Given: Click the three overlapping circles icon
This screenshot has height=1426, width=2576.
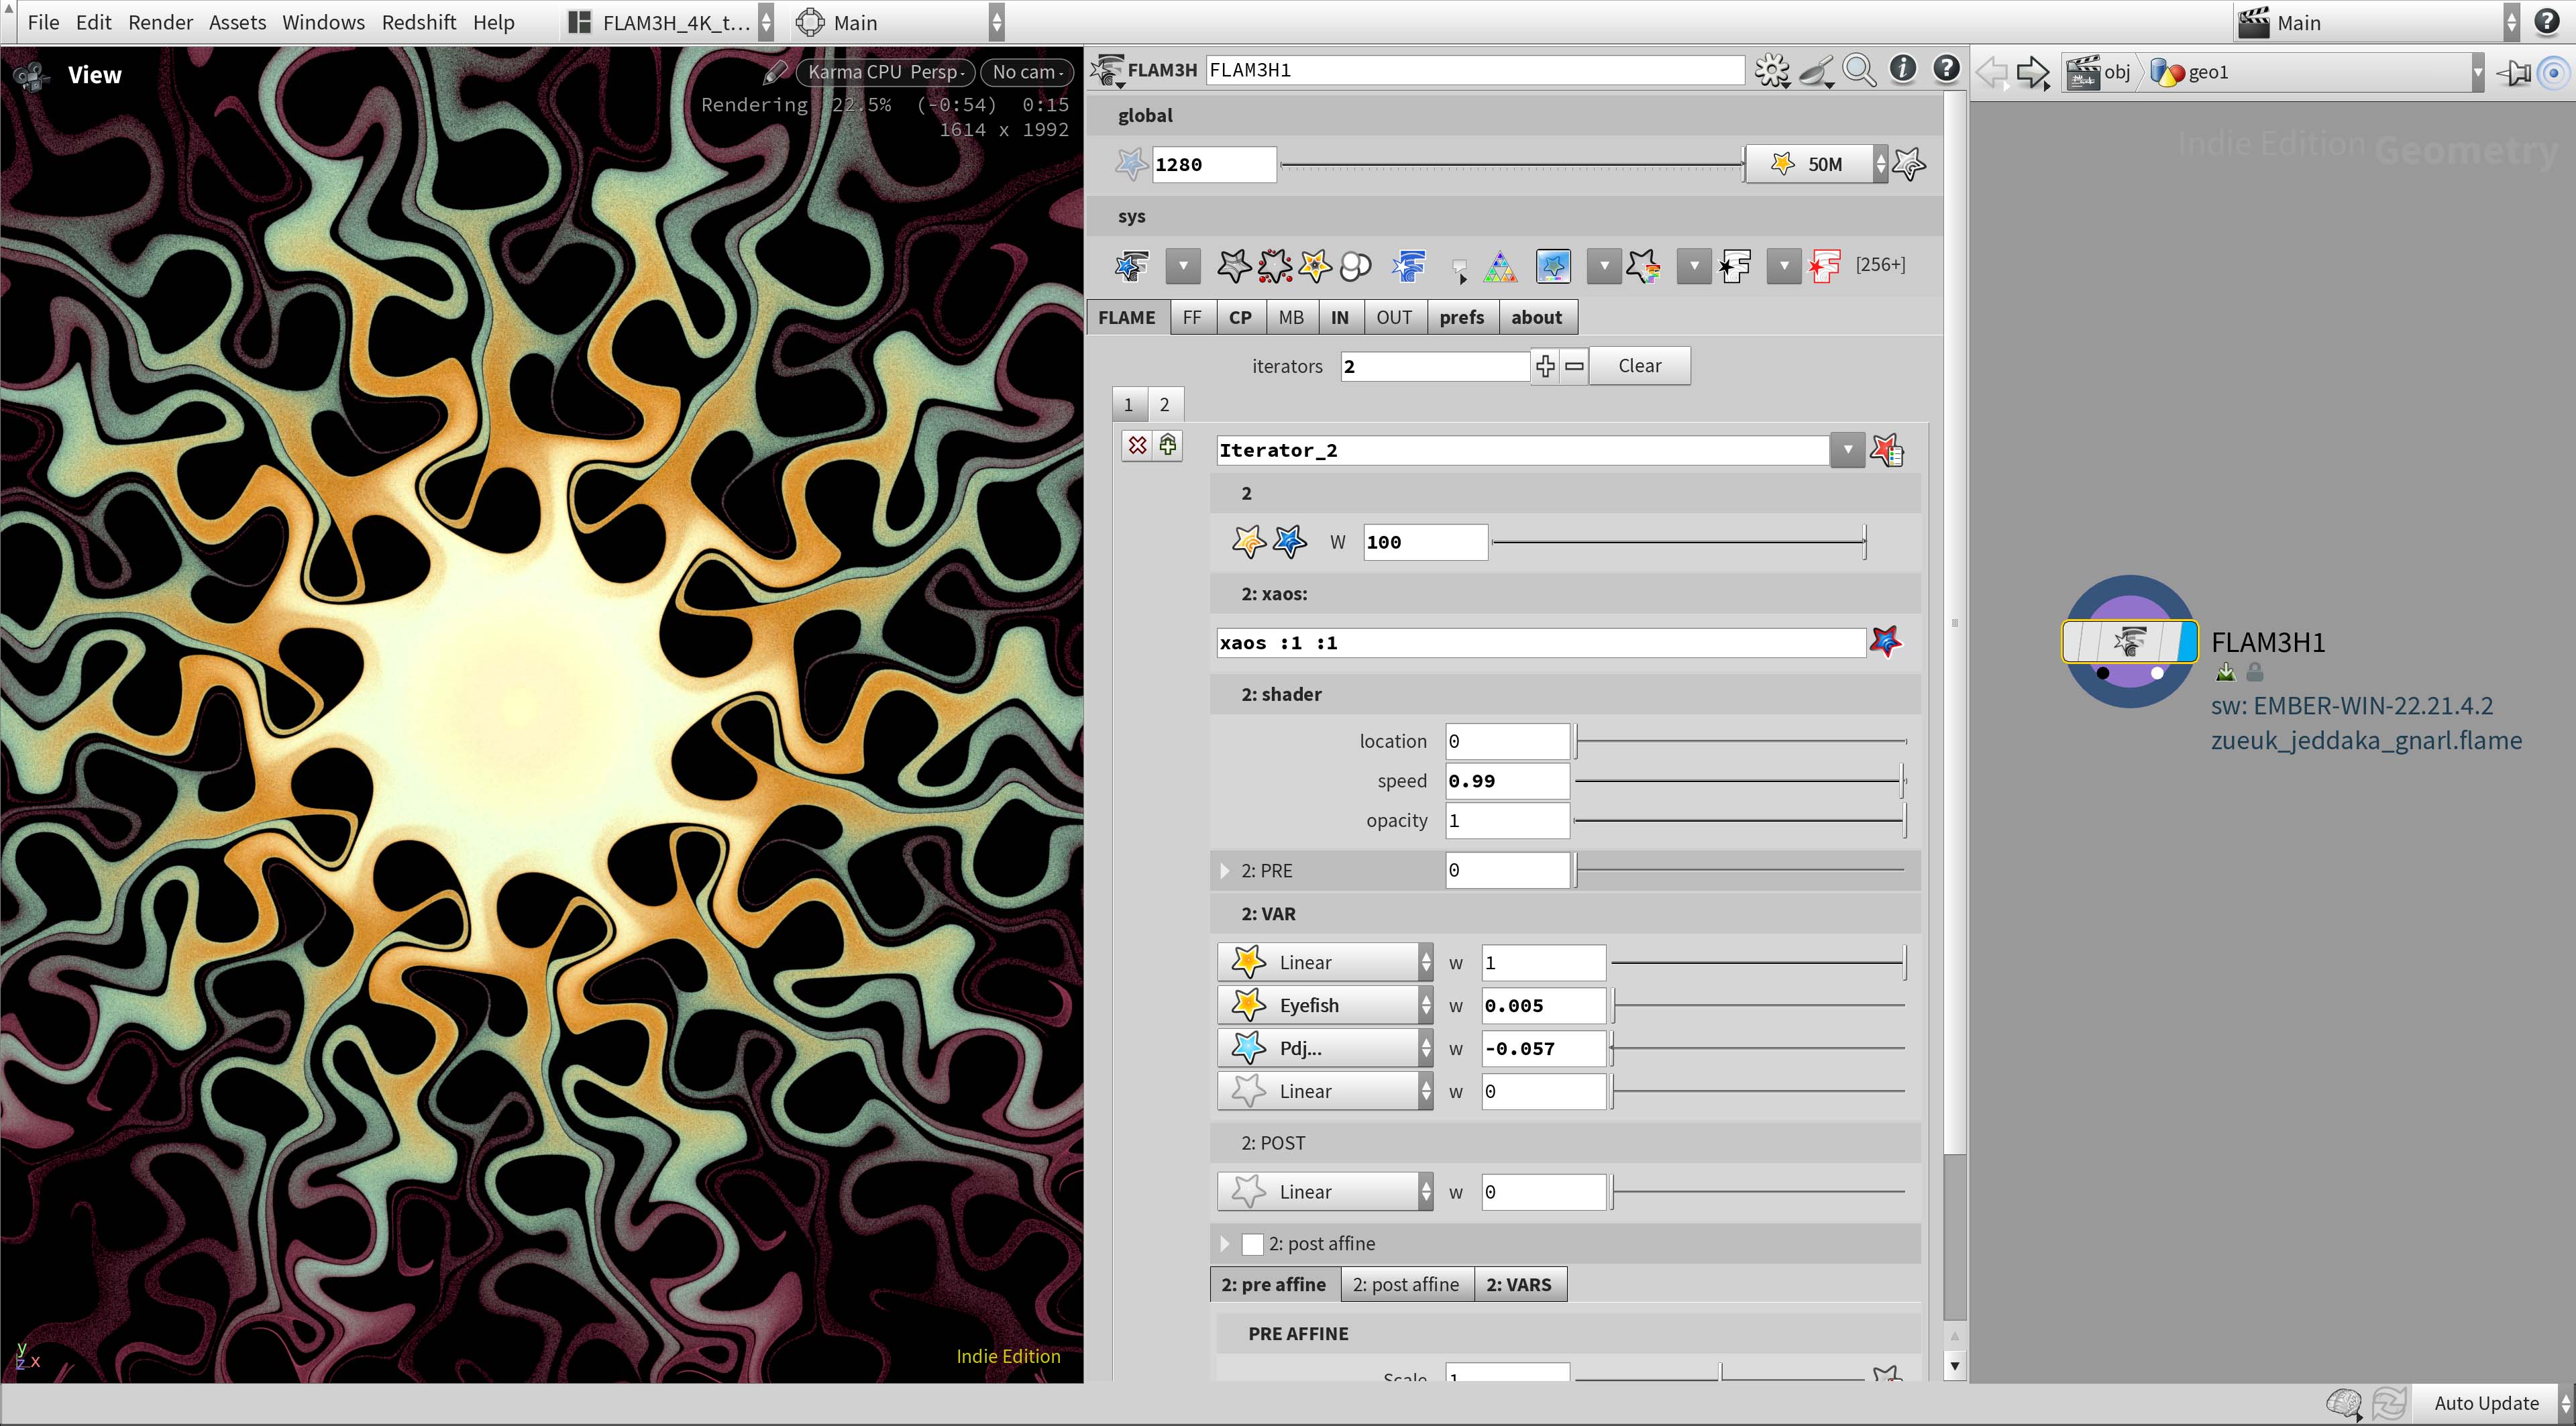Looking at the screenshot, I should click(x=1355, y=266).
